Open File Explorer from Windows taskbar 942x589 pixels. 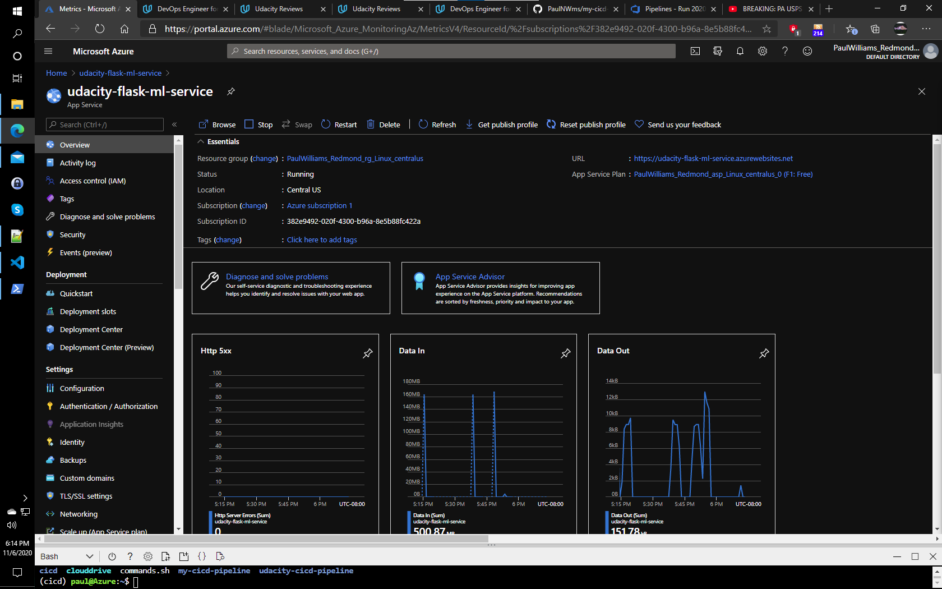coord(17,104)
